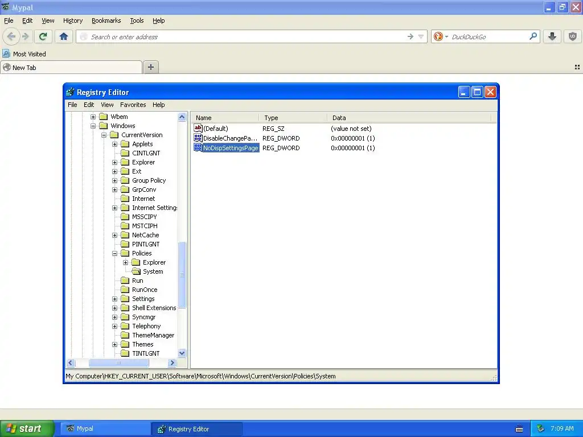Open Mypal Help menu
Image resolution: width=583 pixels, height=437 pixels.
tap(158, 20)
